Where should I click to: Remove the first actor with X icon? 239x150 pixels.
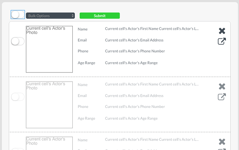click(x=222, y=31)
